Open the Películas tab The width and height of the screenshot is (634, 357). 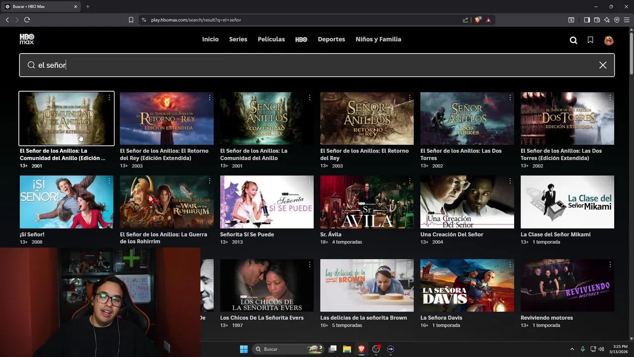(271, 39)
